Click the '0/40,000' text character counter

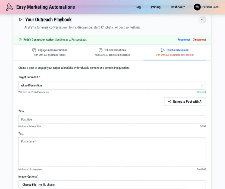201,169
